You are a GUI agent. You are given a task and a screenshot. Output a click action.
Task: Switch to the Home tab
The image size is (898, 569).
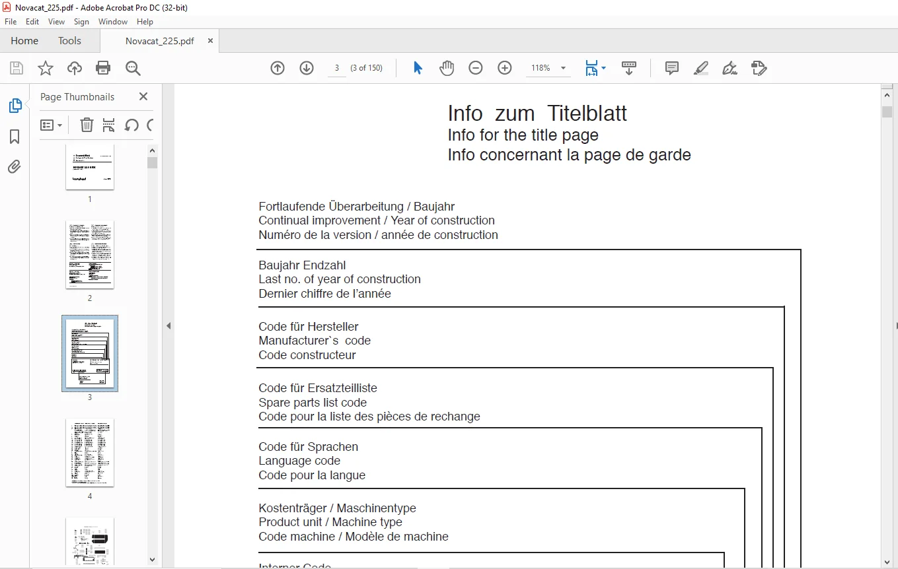click(24, 41)
